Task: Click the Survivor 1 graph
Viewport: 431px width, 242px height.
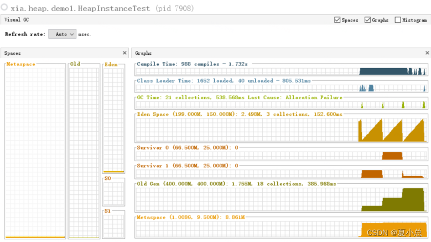Action: pyautogui.click(x=281, y=173)
